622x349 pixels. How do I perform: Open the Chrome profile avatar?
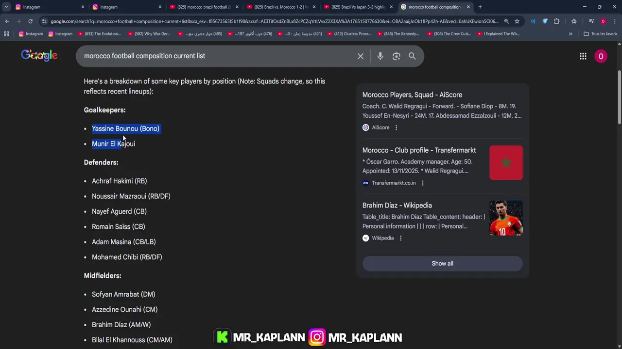pyautogui.click(x=603, y=21)
